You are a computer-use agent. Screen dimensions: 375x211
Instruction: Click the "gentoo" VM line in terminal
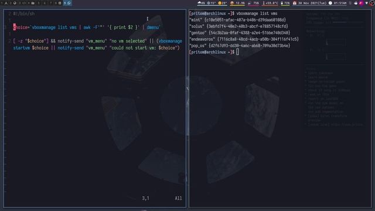click(240, 33)
